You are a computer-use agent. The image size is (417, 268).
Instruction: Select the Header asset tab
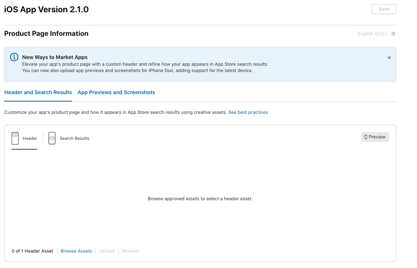point(24,138)
